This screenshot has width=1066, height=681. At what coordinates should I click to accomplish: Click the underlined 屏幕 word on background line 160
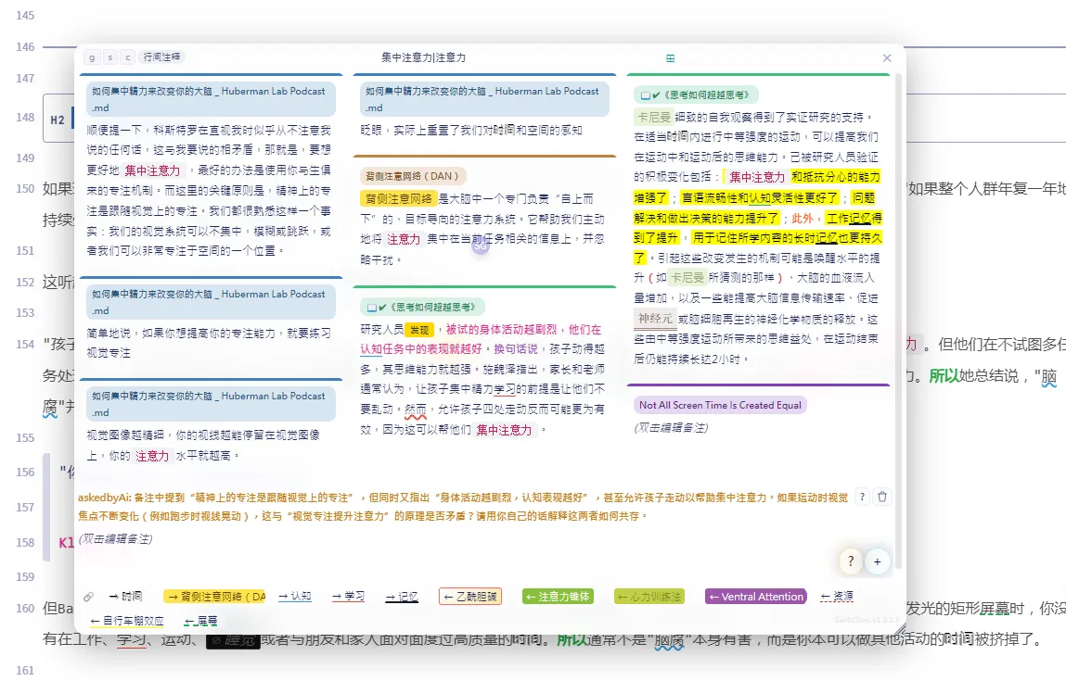click(995, 609)
